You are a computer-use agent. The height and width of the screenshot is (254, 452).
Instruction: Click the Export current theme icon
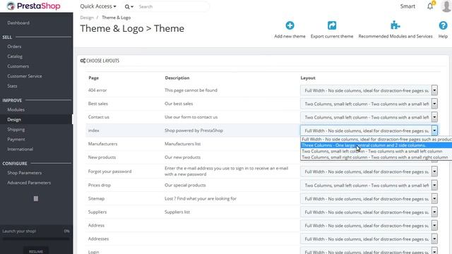(x=332, y=25)
